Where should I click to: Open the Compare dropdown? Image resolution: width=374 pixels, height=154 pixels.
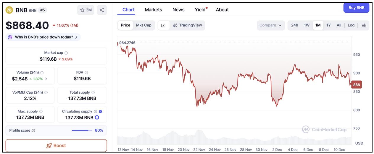tap(270, 25)
